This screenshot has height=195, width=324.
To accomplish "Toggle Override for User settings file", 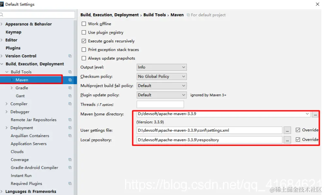I will click(x=298, y=130).
